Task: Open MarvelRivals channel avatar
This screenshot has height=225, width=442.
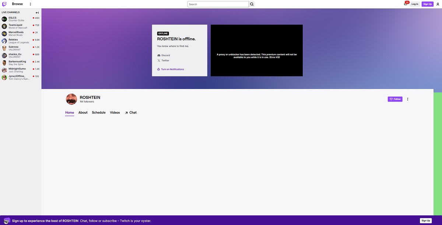Action: 4,33
